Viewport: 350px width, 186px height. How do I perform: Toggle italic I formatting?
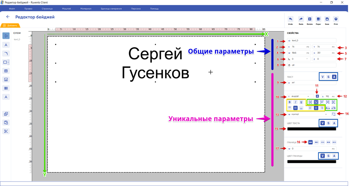coord(295,102)
